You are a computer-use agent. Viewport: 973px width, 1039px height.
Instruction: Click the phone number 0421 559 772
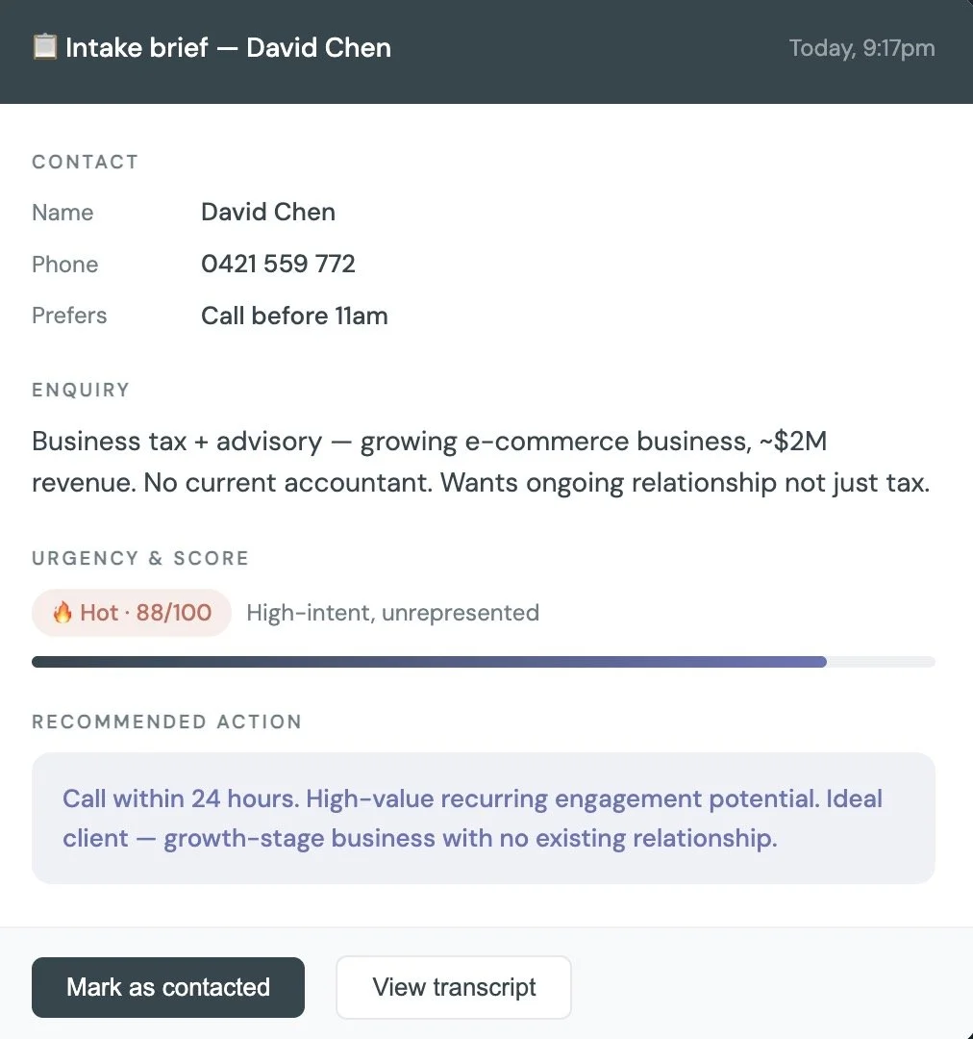tap(278, 264)
